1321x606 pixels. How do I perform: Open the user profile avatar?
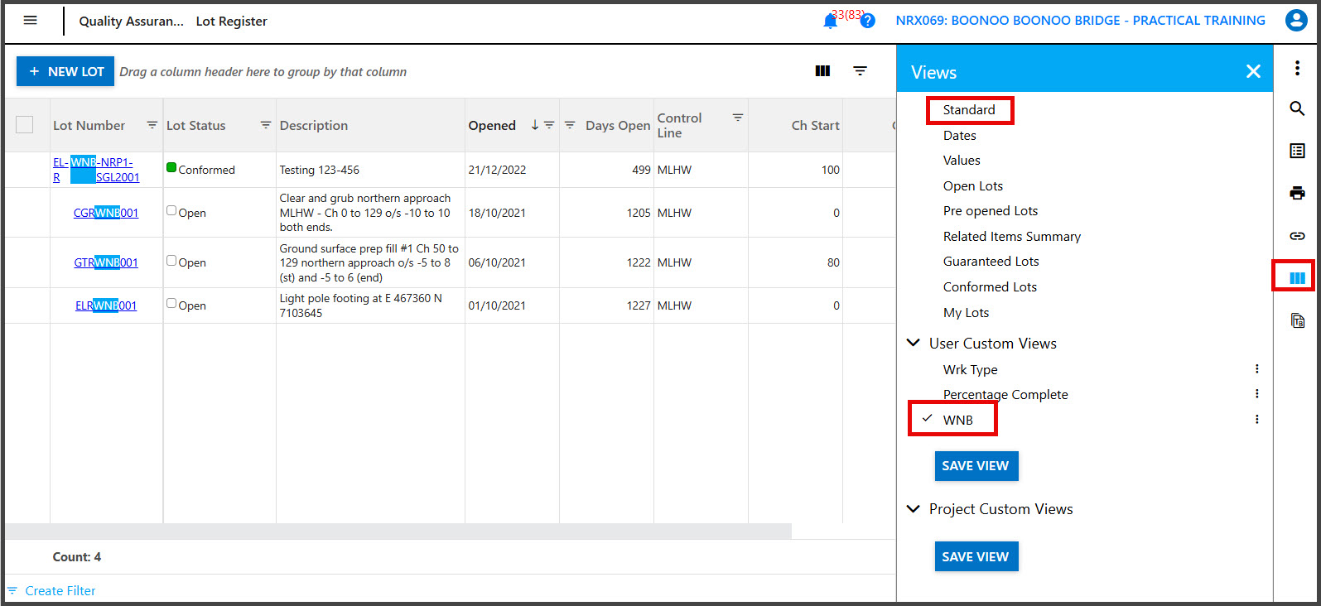(1295, 21)
